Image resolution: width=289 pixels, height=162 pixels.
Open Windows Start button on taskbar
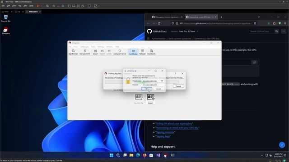click(x=112, y=155)
